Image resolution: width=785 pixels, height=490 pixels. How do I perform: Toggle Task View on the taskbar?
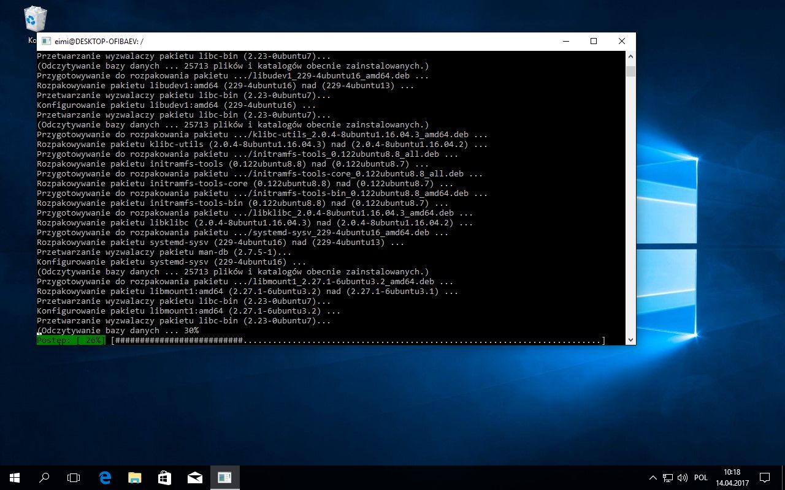[74, 477]
